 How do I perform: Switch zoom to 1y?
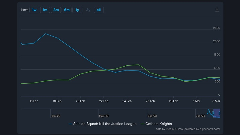pos(77,10)
